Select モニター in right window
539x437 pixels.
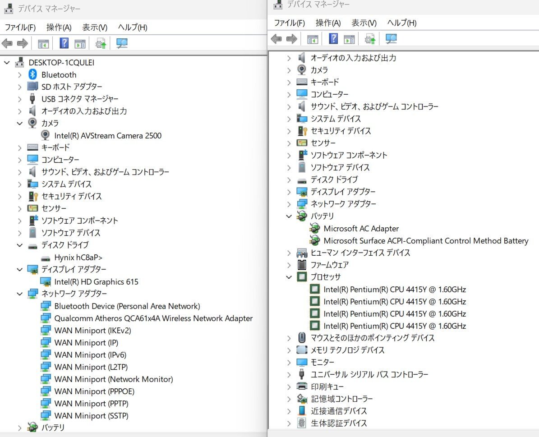pyautogui.click(x=322, y=362)
